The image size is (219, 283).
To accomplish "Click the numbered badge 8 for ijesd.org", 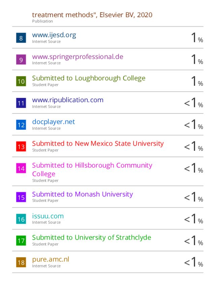I will click(21, 38).
